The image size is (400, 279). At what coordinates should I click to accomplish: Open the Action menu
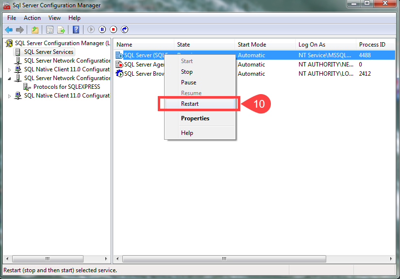(32, 18)
